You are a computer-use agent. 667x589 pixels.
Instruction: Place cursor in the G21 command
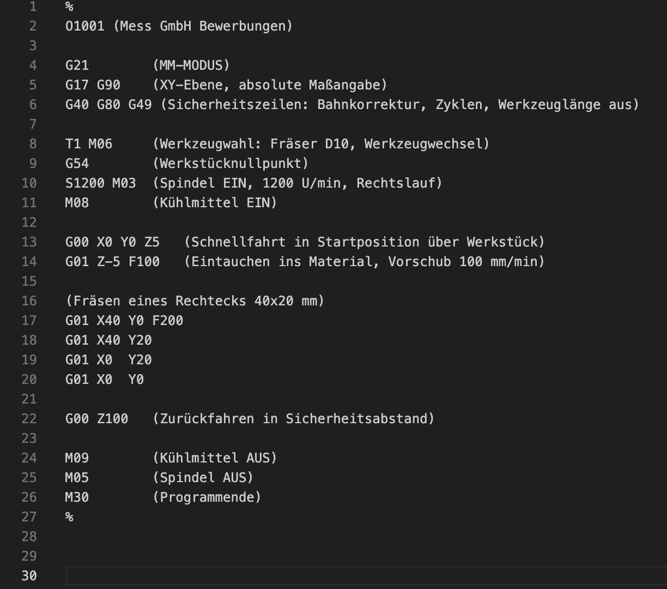[77, 65]
